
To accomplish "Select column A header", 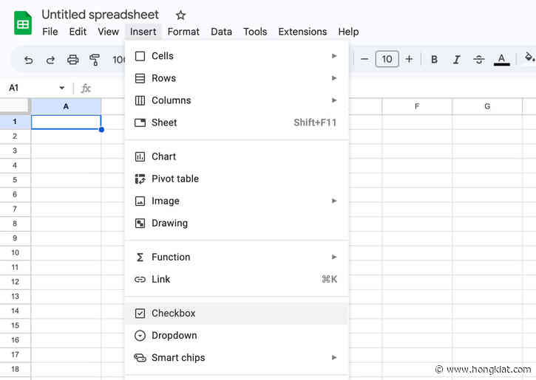I will 66,106.
